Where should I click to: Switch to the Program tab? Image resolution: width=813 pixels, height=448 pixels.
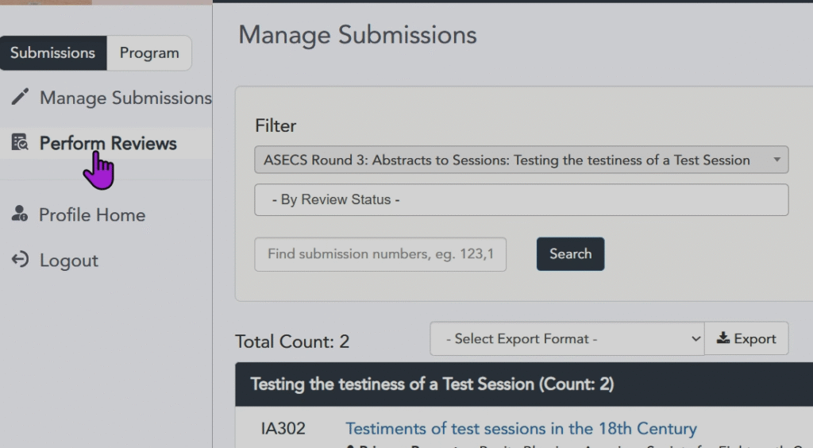pyautogui.click(x=149, y=53)
